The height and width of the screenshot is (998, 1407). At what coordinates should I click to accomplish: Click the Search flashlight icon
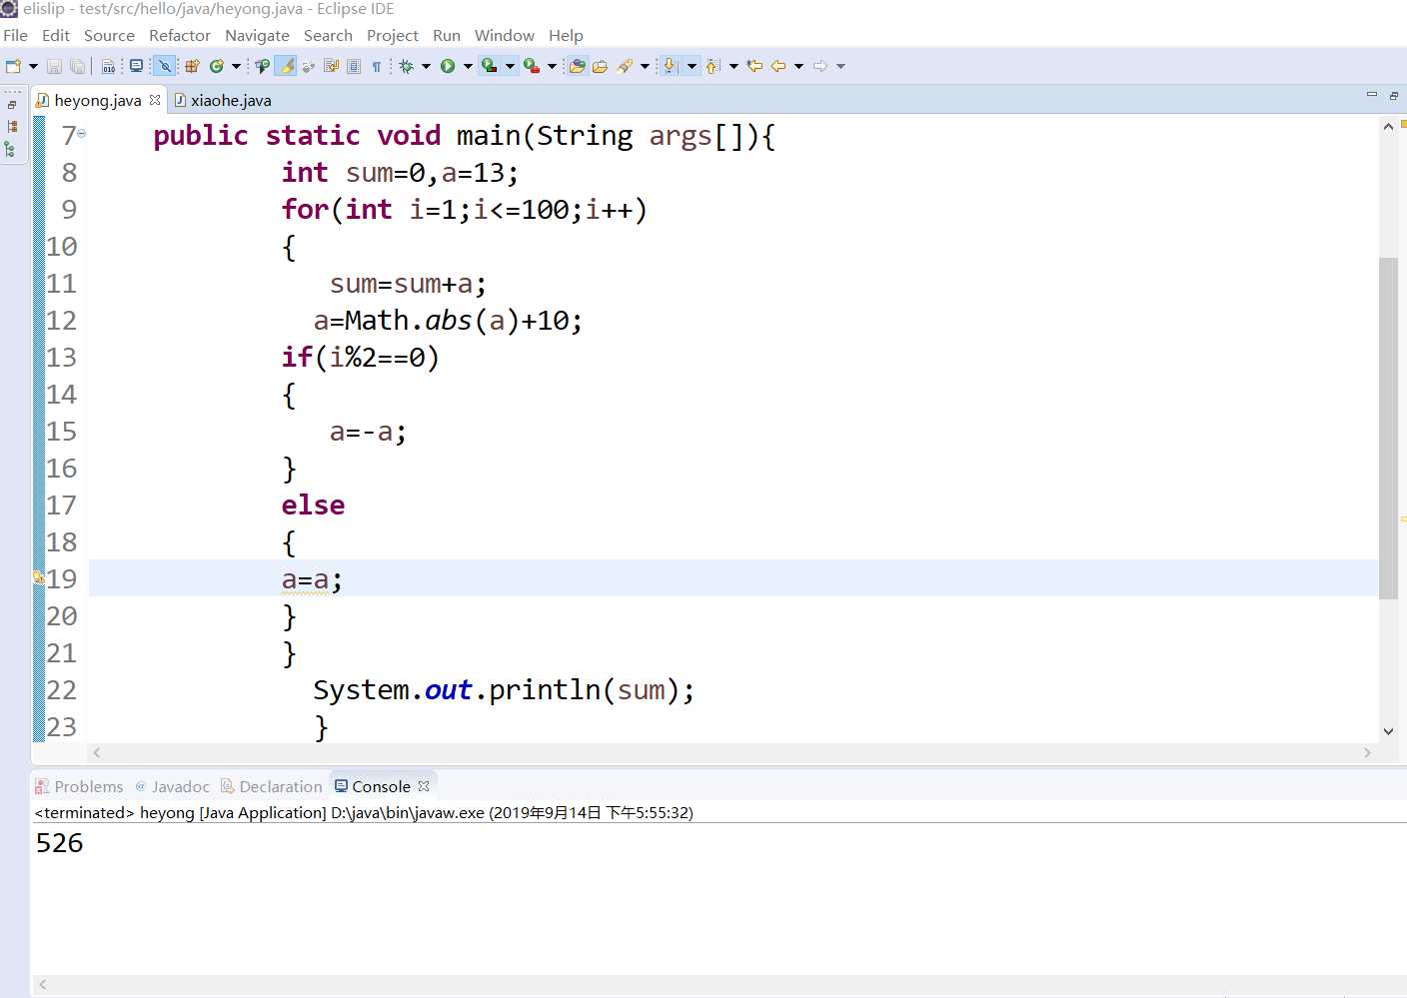pos(625,66)
